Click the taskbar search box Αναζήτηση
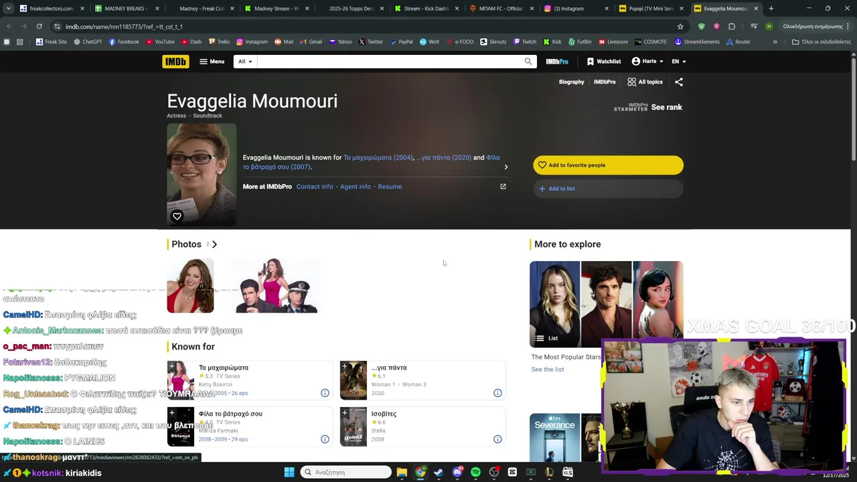 [345, 472]
